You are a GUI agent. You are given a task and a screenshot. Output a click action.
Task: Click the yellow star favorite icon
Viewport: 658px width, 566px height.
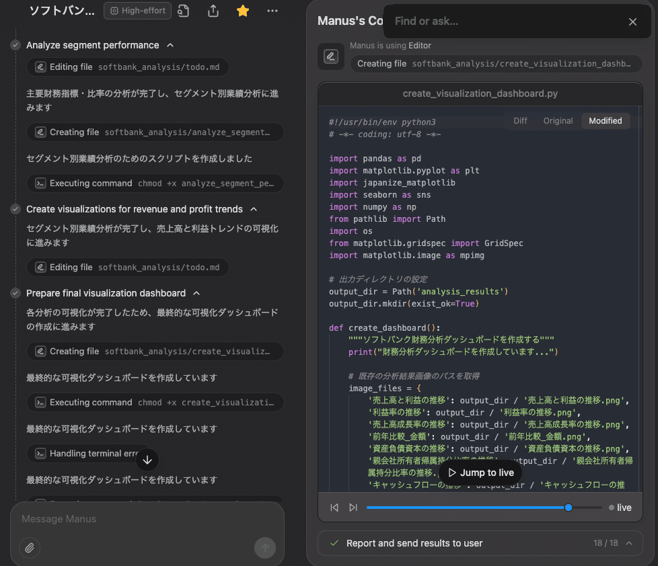pyautogui.click(x=243, y=11)
